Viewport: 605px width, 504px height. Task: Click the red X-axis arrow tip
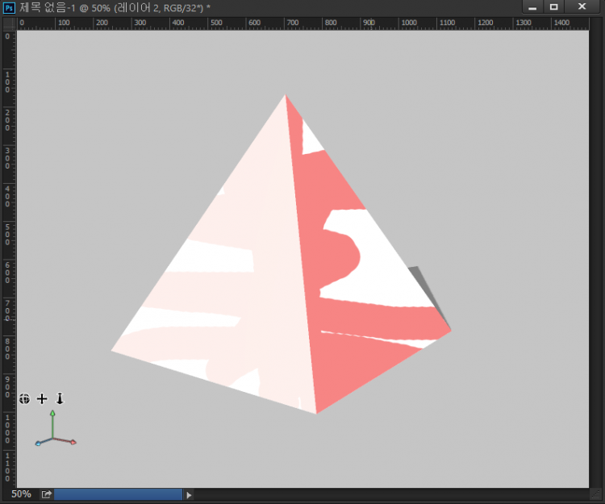73,442
